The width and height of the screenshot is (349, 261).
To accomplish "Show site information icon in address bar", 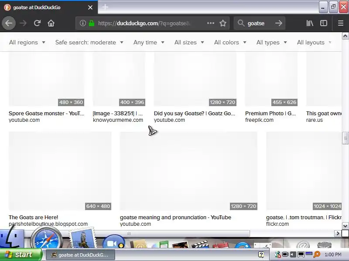I will pyautogui.click(x=82, y=23).
